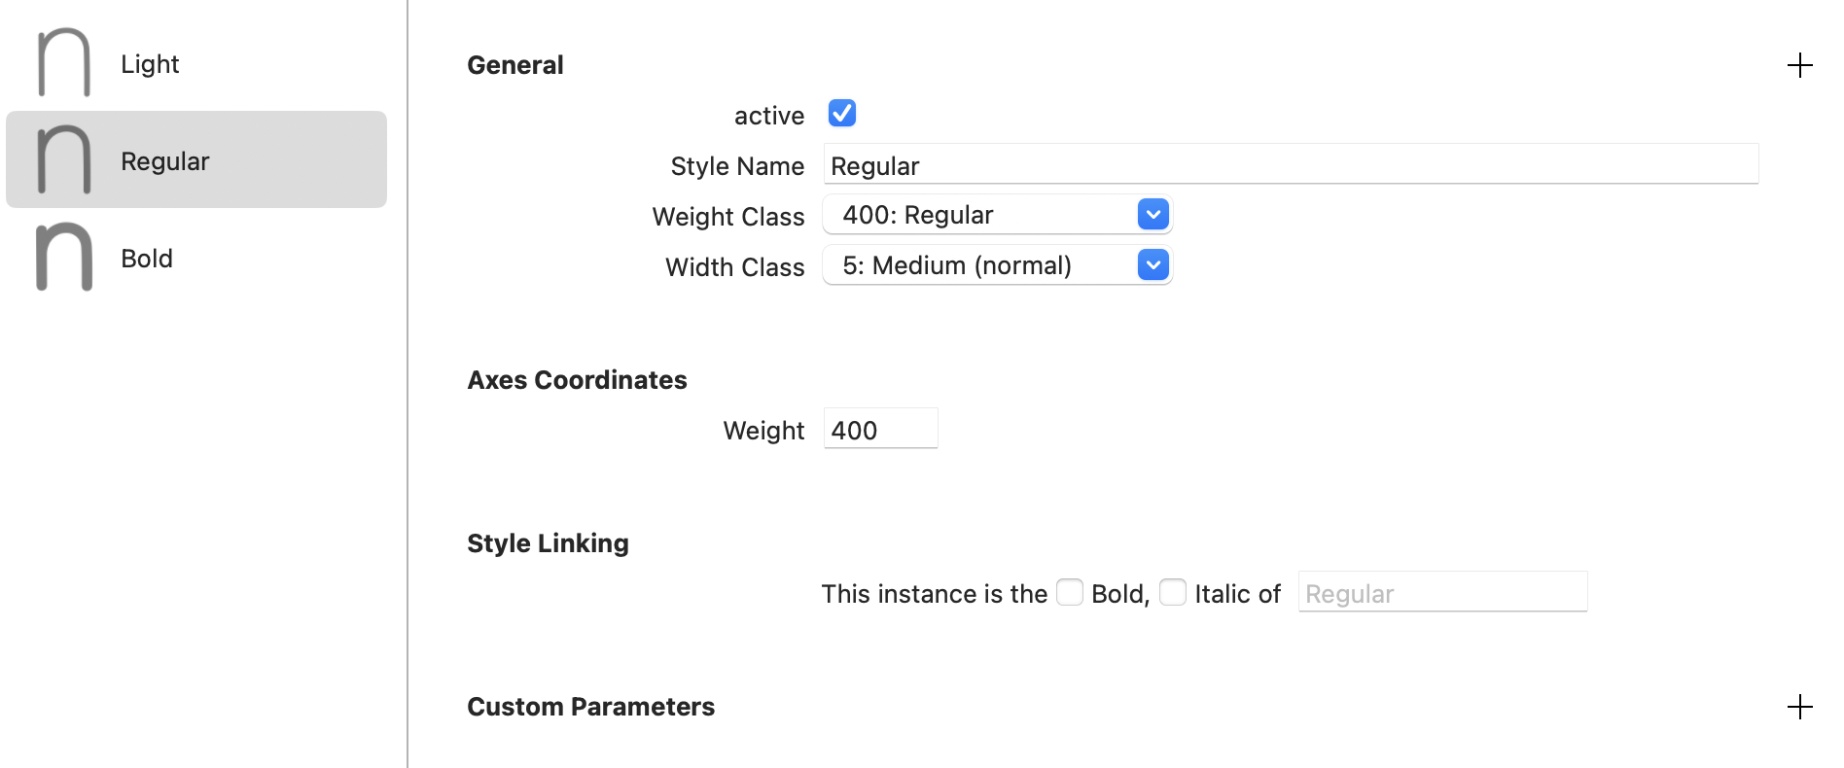Add a custom parameter with plus icon
Screen dimensions: 1844x768
1799,707
